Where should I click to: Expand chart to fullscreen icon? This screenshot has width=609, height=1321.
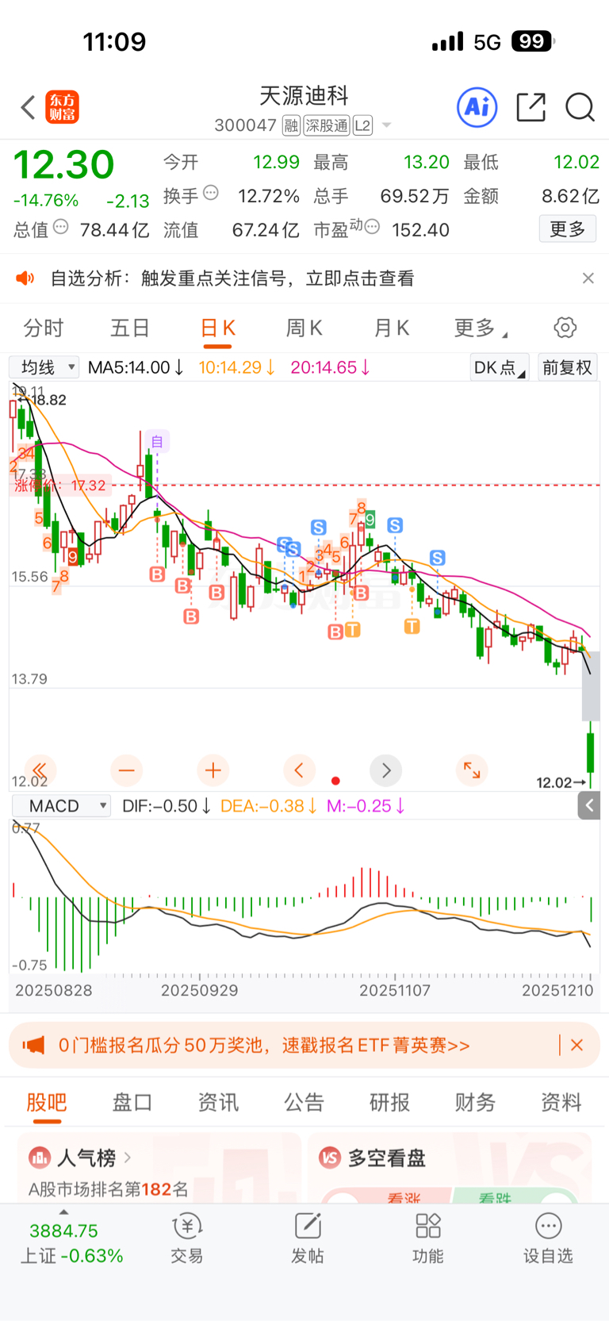point(472,770)
